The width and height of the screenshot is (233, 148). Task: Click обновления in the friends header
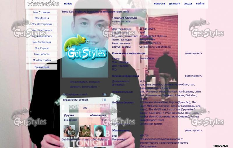(x=98, y=115)
